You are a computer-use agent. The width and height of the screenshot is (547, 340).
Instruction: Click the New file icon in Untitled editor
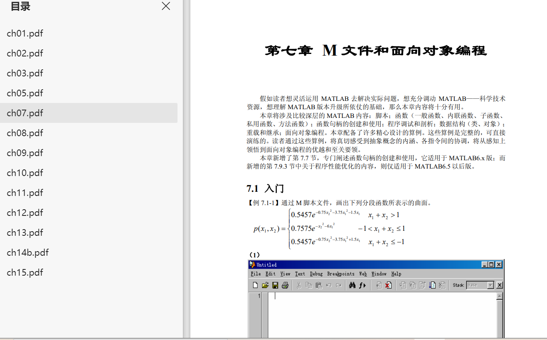(x=255, y=285)
